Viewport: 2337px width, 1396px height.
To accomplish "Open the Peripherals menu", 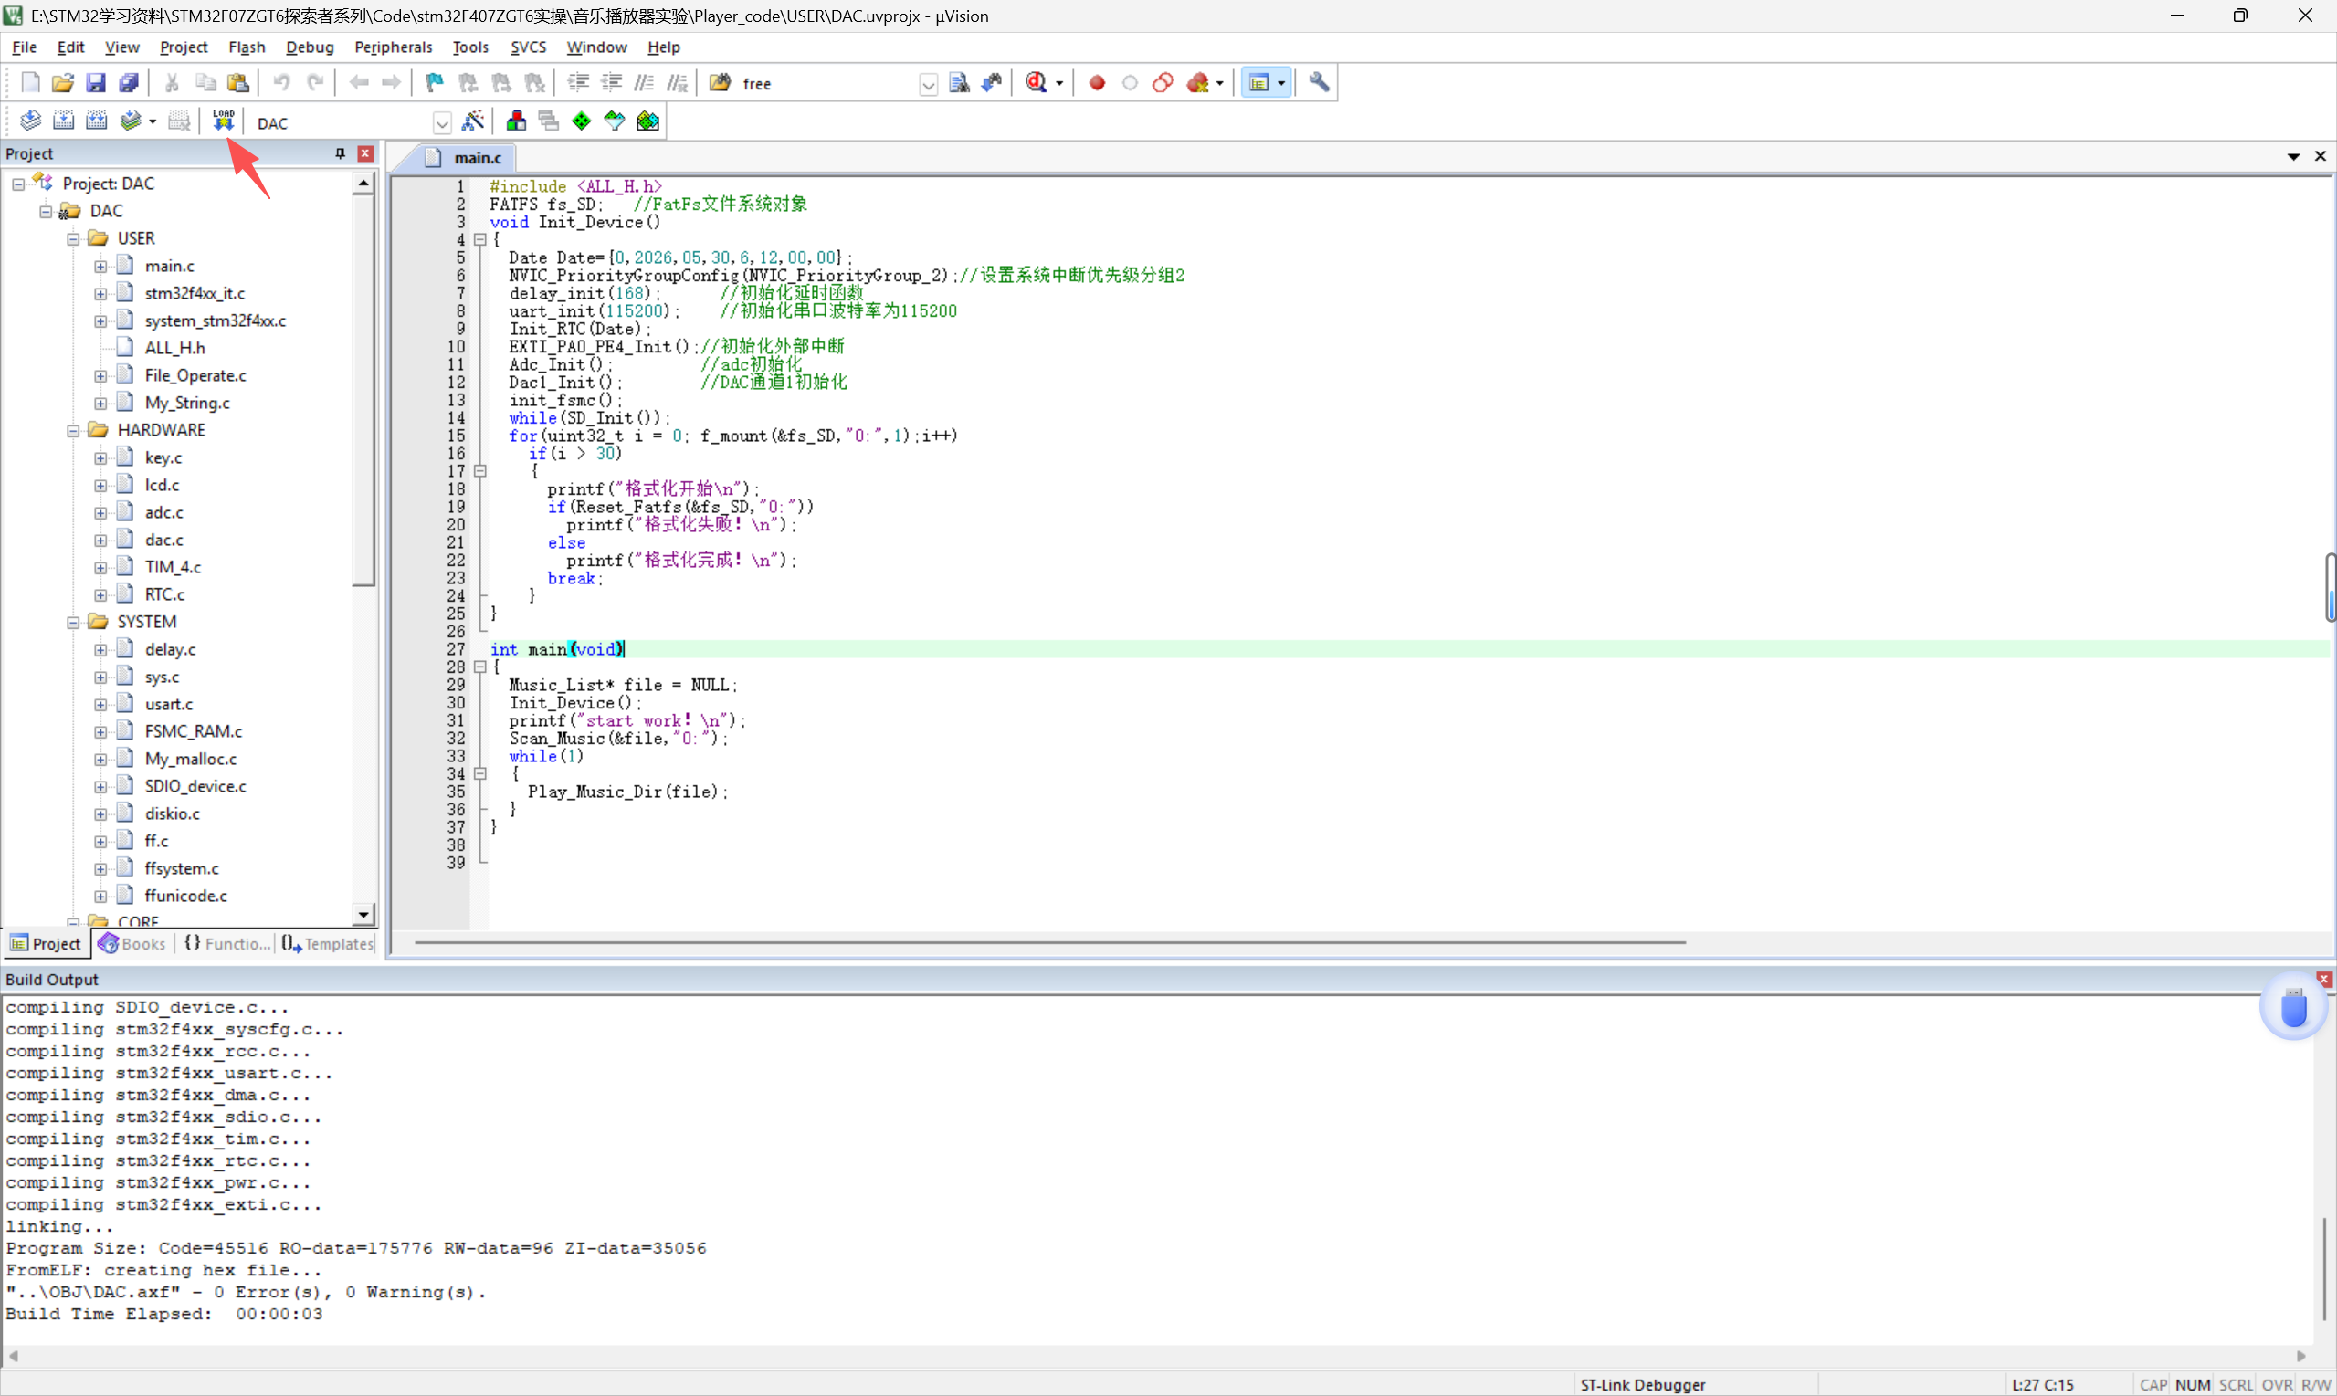I will pyautogui.click(x=394, y=47).
